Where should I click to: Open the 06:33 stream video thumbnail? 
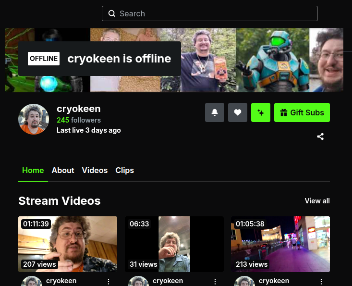[174, 244]
